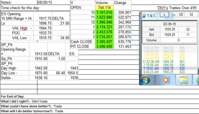
Task: Select the Cash CLOSE volume 3,365,027
Action: click(x=104, y=41)
